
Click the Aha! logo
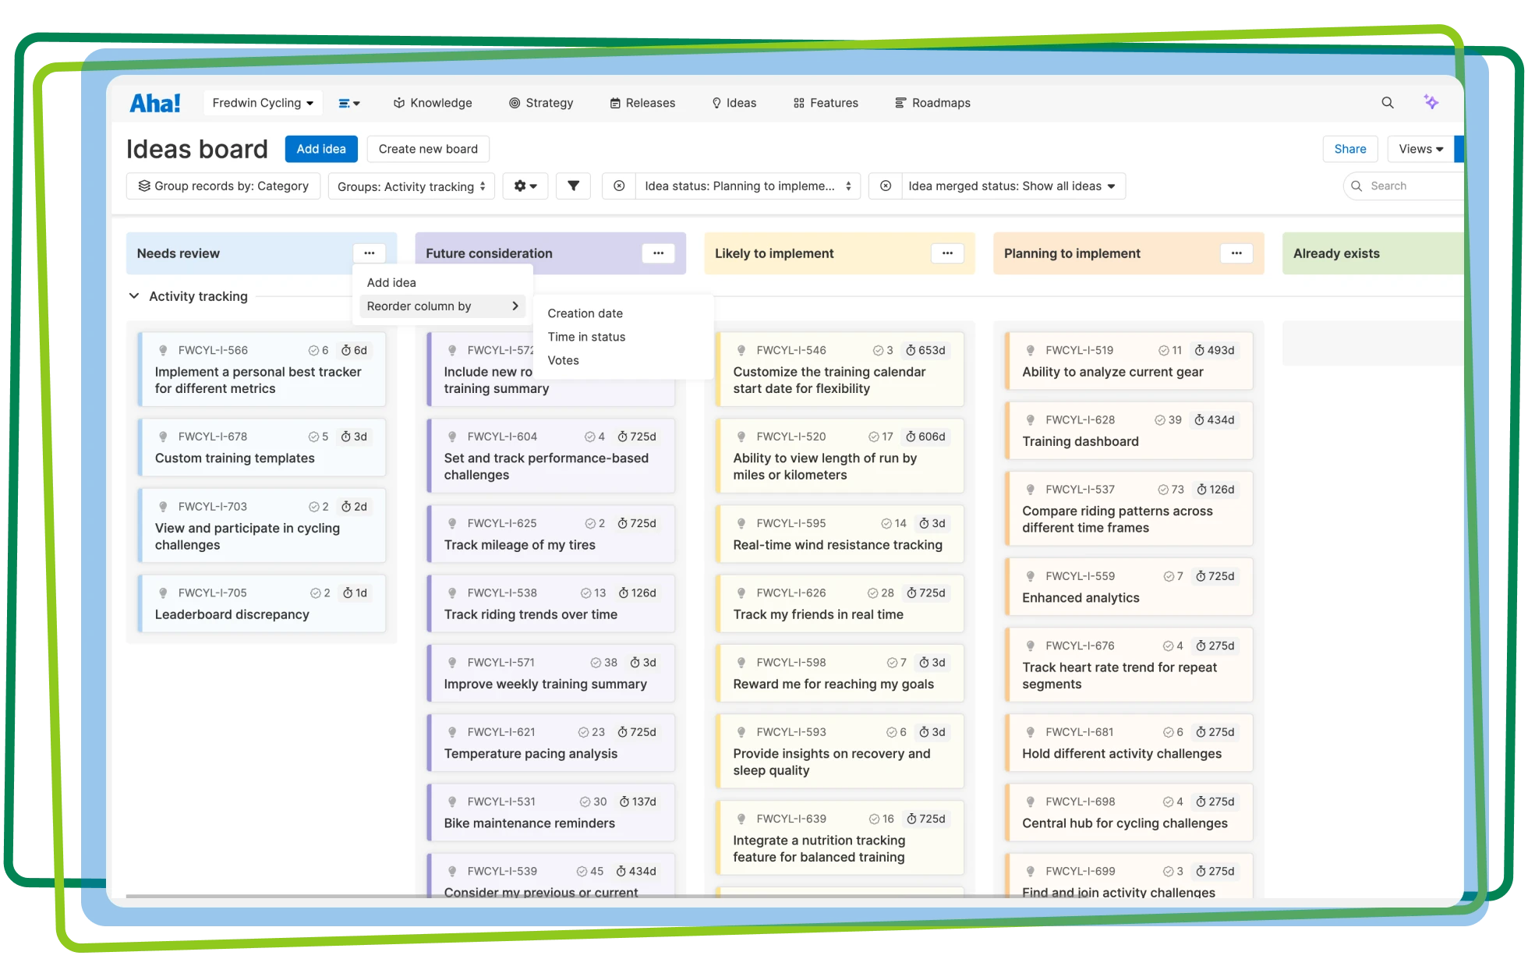[x=154, y=101]
